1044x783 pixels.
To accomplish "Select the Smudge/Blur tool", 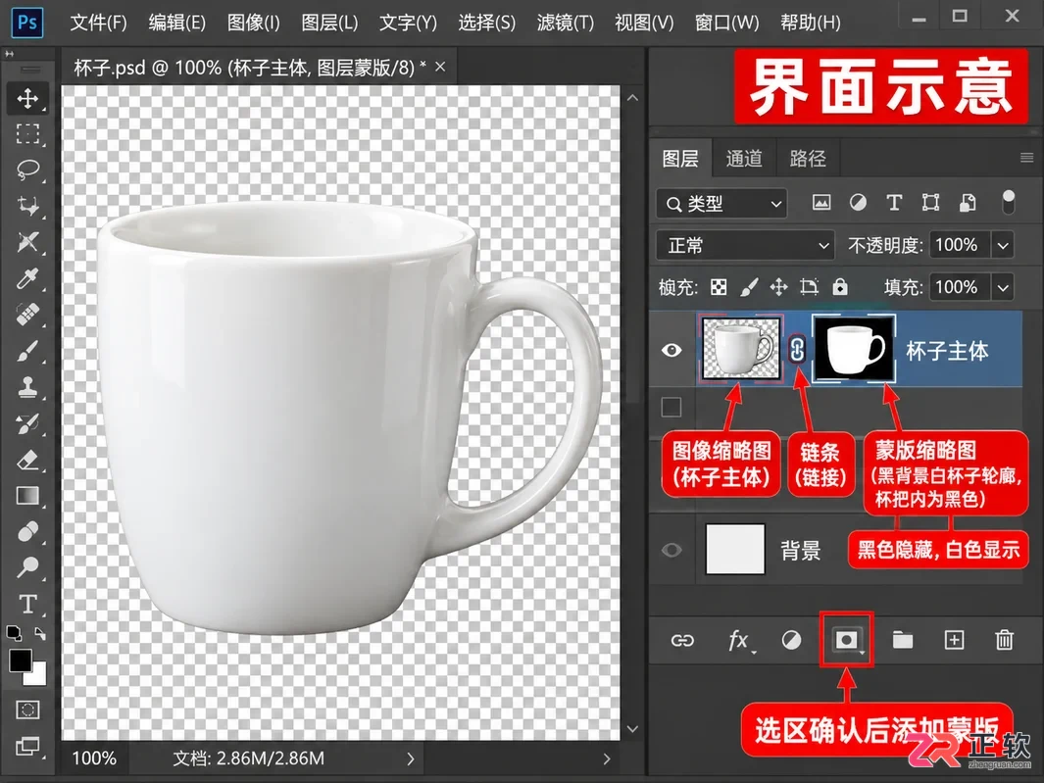I will point(27,531).
